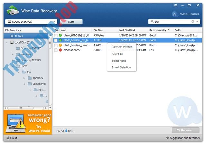Click orange status dot of black_borders_brus file
The image size is (206, 145).
[60, 45]
